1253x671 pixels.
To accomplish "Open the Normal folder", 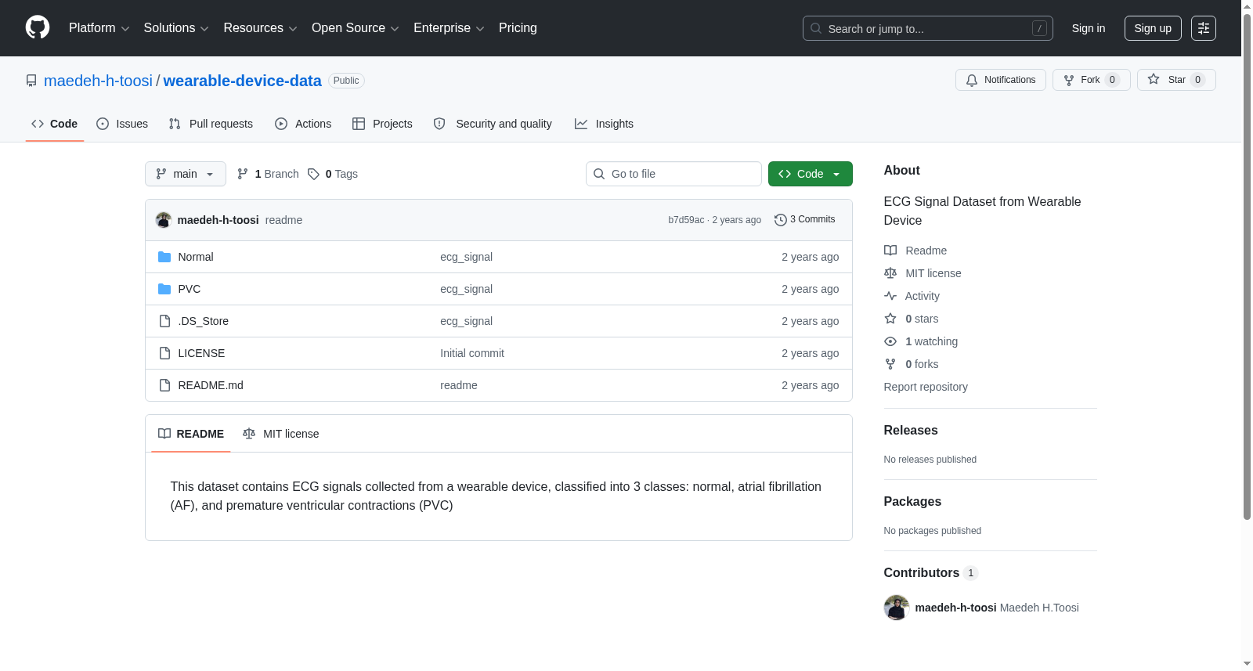I will [196, 257].
